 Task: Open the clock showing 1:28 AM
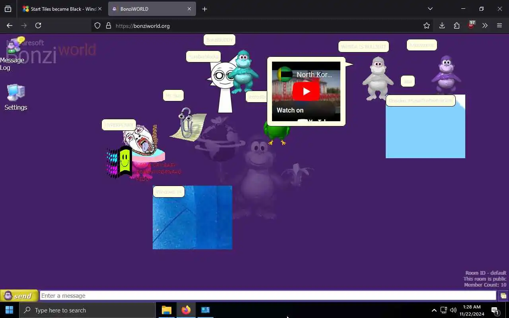[x=472, y=310]
